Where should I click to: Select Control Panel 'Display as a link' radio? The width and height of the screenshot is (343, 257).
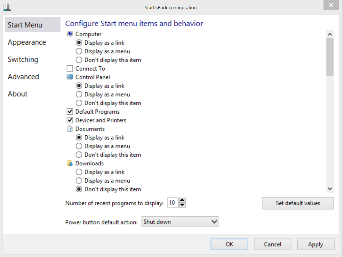coord(79,86)
